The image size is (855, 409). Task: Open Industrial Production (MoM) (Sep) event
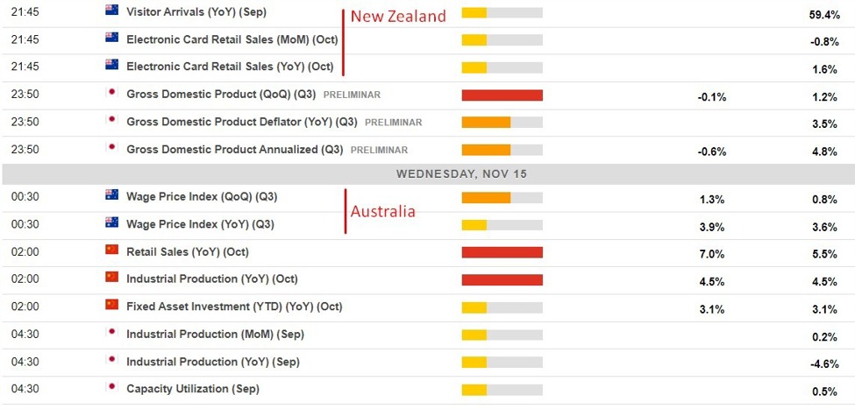point(216,335)
